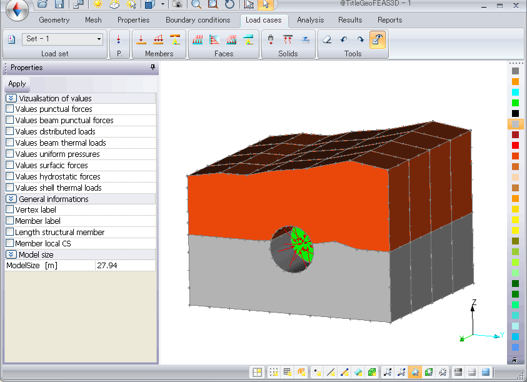Click the undo arrow in Tools group
The height and width of the screenshot is (382, 527).
point(344,39)
